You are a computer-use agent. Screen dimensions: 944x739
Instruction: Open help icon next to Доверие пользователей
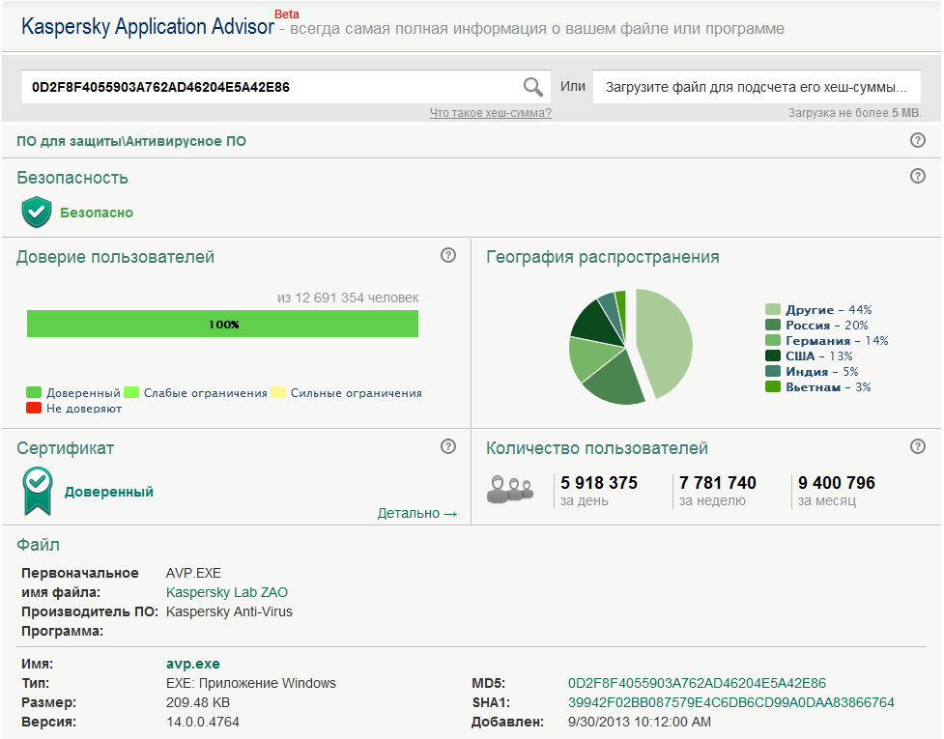click(x=447, y=255)
